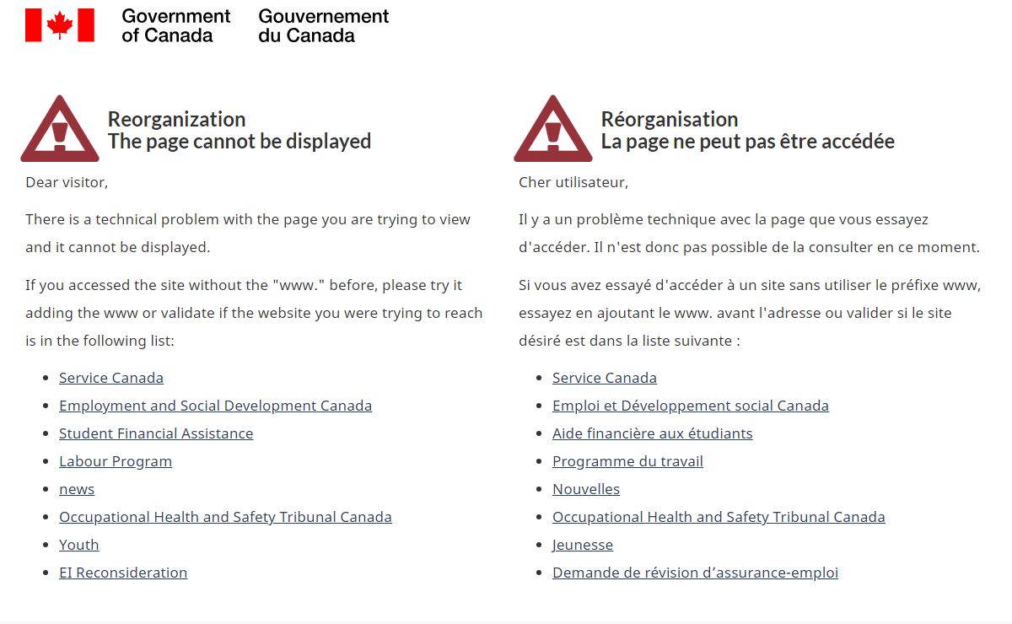Follow Emploi et Développement social Canada link

coord(691,406)
